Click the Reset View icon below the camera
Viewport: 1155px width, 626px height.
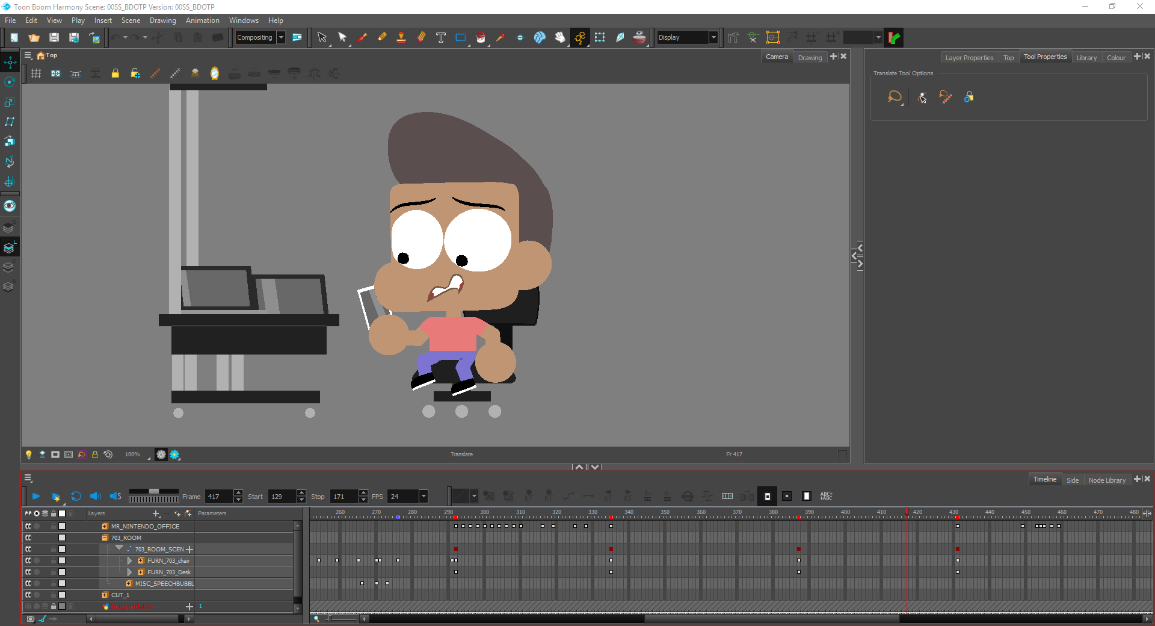(x=108, y=454)
